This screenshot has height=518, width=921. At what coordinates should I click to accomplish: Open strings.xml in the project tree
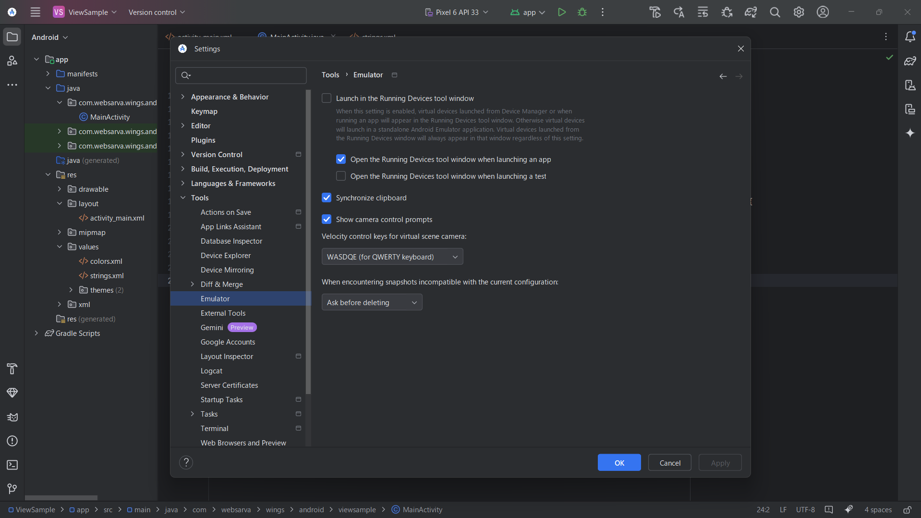pyautogui.click(x=107, y=275)
